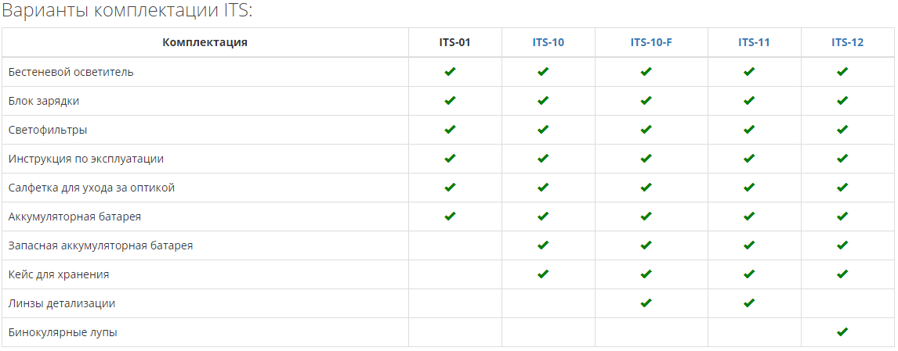This screenshot has width=898, height=351.
Task: Click the Варианты комплектации ITS heading
Action: [x=127, y=11]
